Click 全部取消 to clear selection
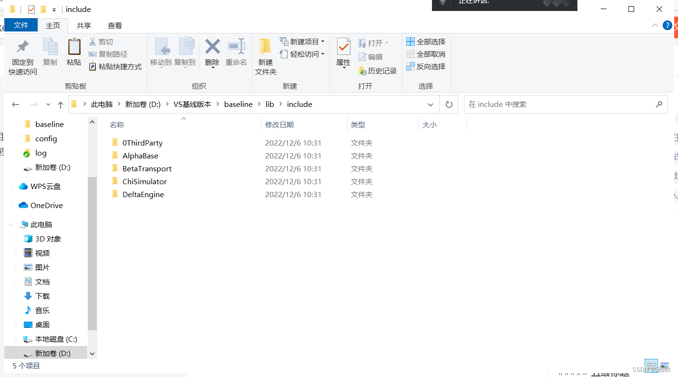The width and height of the screenshot is (678, 377). click(426, 54)
